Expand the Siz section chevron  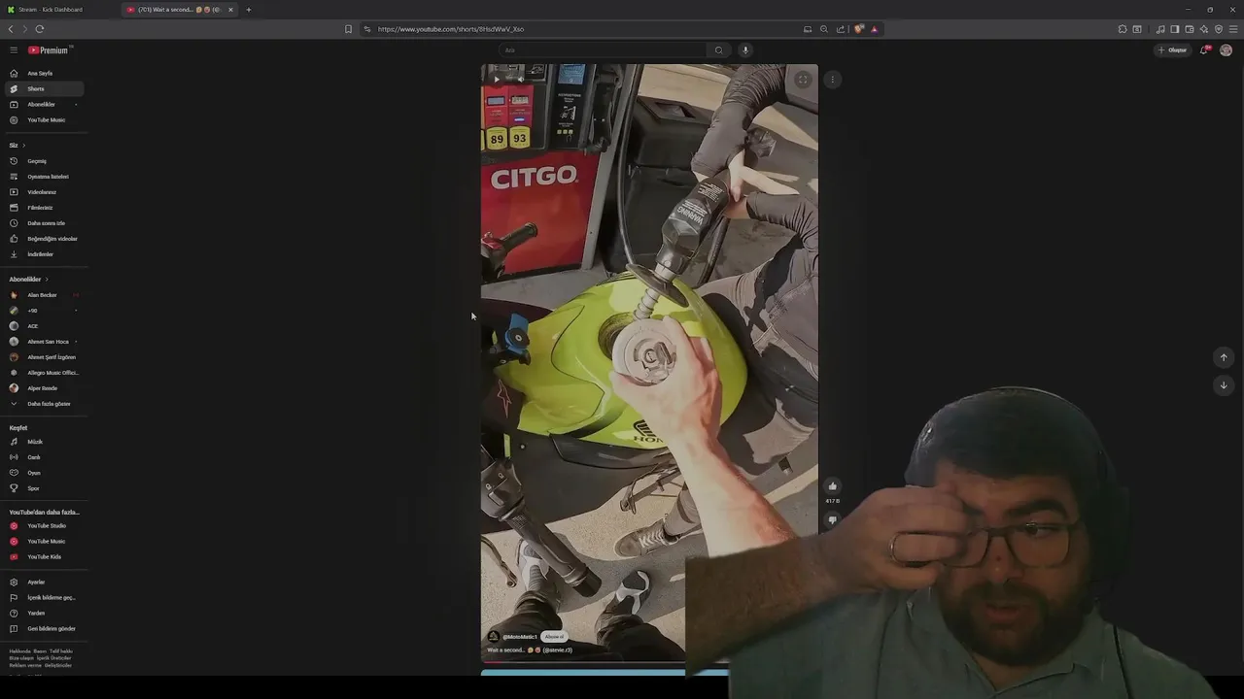23,146
